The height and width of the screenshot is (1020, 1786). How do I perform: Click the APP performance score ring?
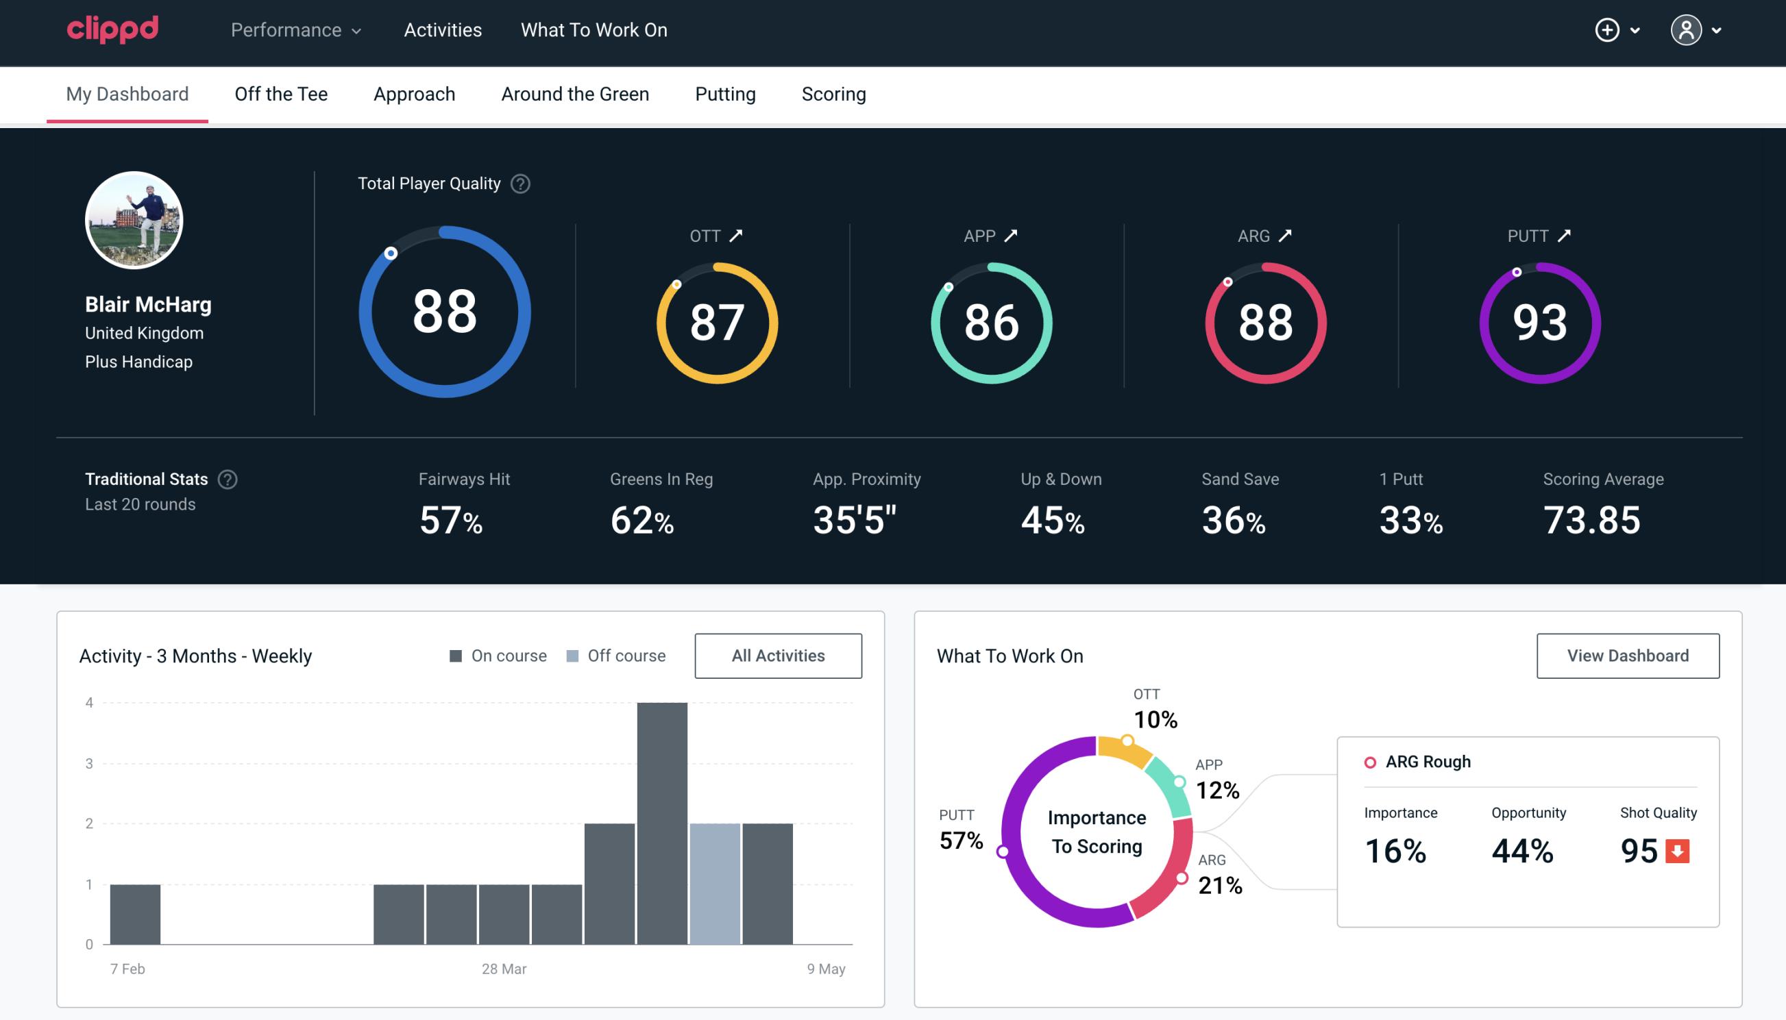pos(991,321)
